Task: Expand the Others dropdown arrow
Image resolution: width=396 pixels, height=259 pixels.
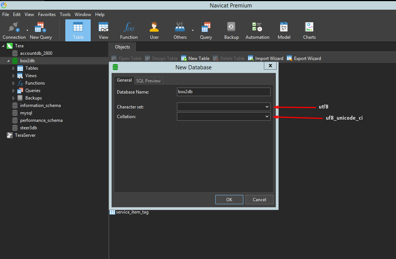Action: point(193,31)
